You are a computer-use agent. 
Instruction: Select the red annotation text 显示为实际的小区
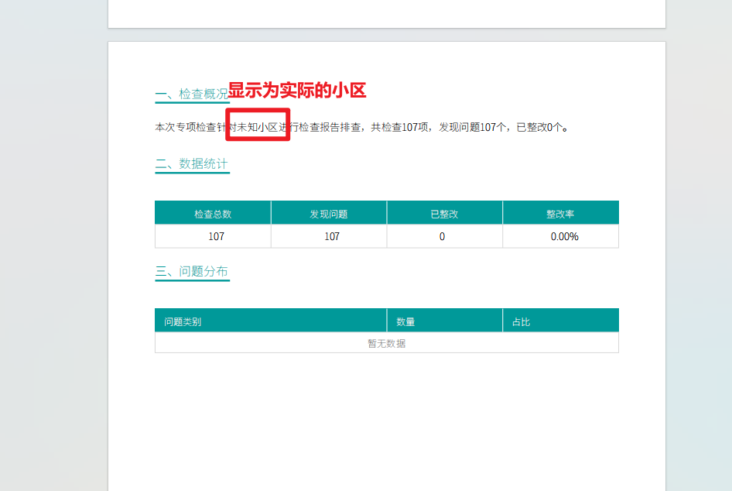tap(297, 91)
